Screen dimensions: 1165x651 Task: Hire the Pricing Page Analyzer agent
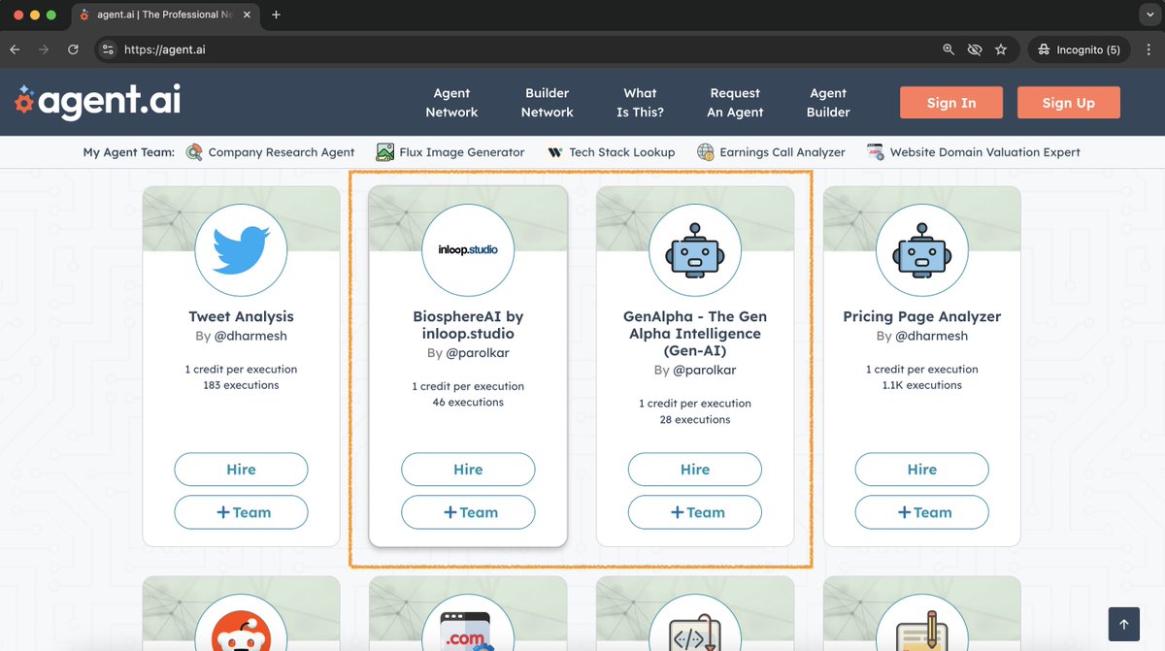coord(922,470)
